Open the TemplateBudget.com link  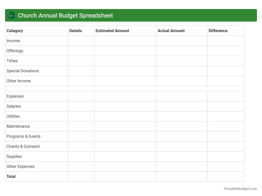pos(240,188)
